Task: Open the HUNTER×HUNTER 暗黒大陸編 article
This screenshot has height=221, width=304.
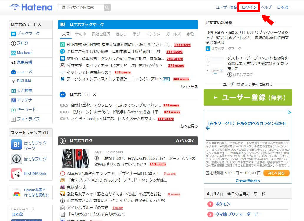Action: click(119, 45)
